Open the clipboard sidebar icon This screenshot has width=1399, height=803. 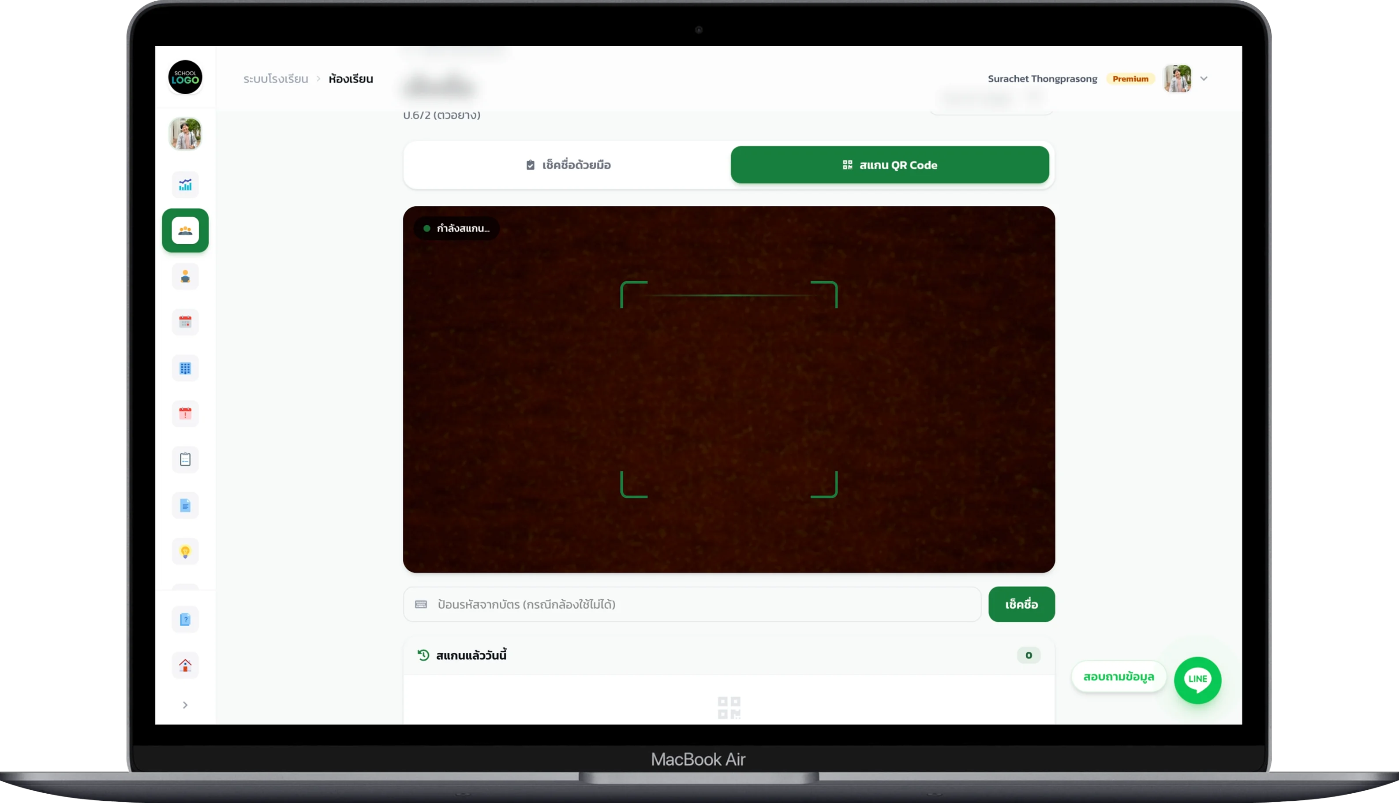point(185,459)
